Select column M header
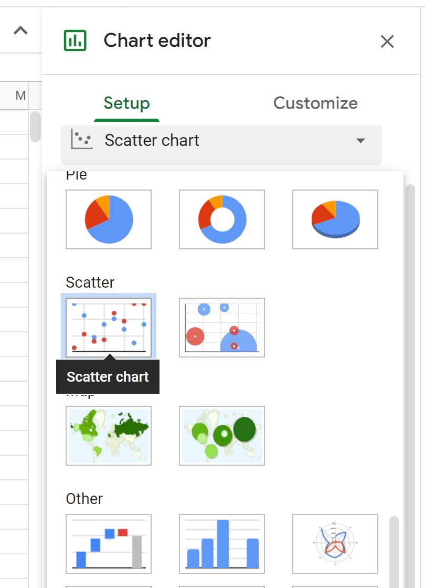The height and width of the screenshot is (588, 425). (x=20, y=96)
